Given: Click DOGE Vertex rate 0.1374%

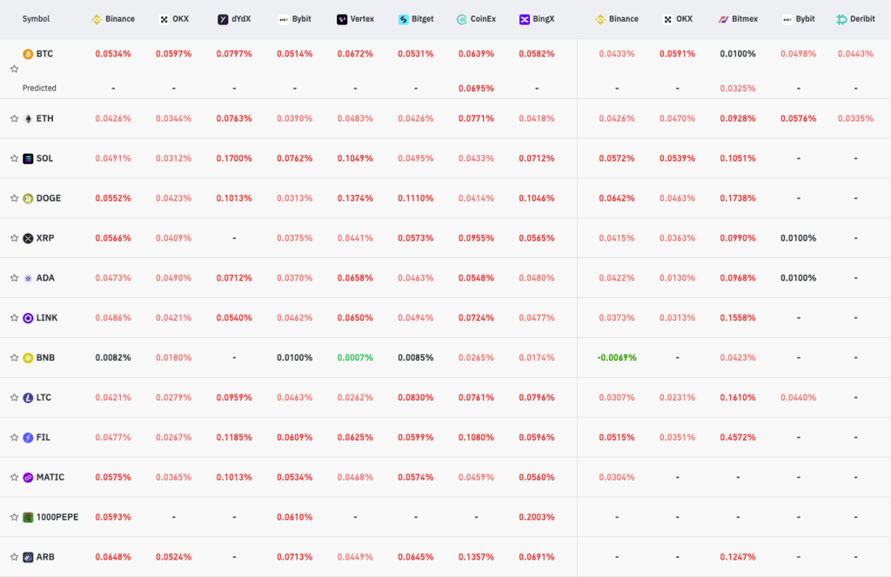Looking at the screenshot, I should pos(355,198).
